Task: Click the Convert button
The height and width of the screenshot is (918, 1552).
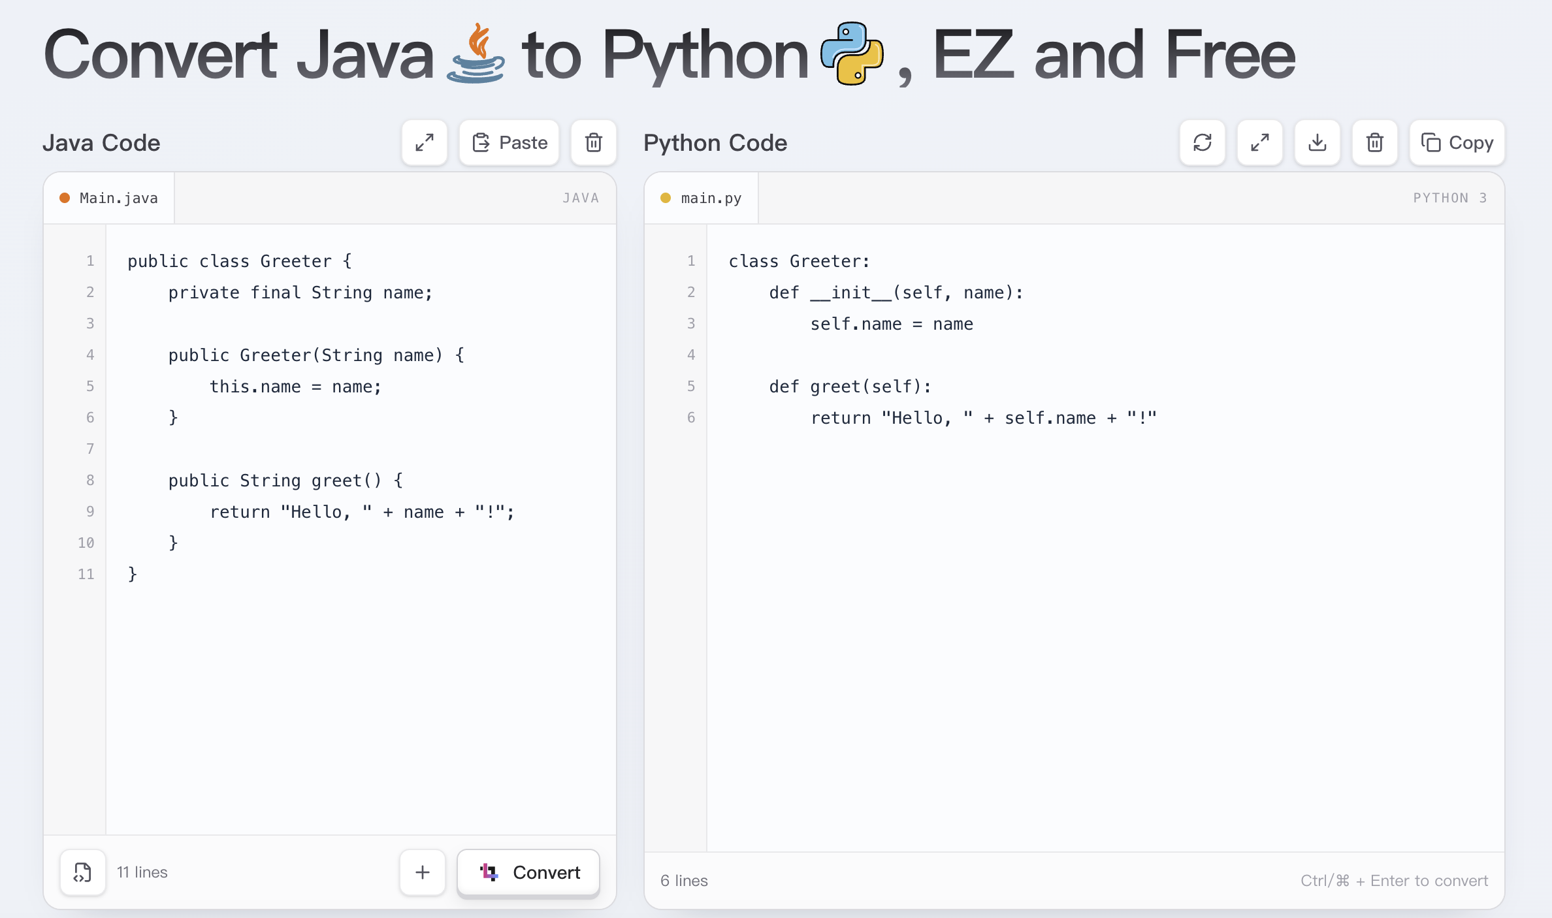Action: [528, 872]
